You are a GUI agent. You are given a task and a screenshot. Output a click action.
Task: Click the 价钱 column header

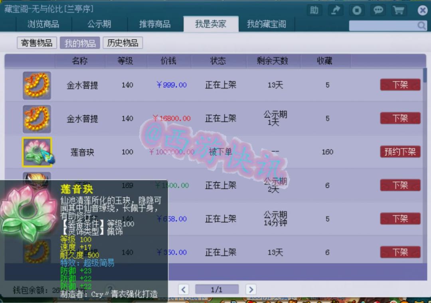click(169, 61)
